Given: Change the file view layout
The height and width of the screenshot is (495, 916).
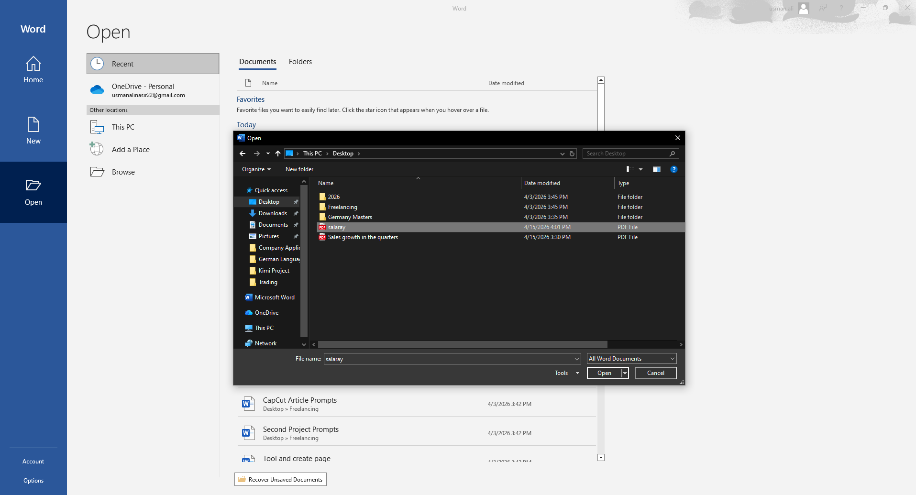Looking at the screenshot, I should 630,169.
